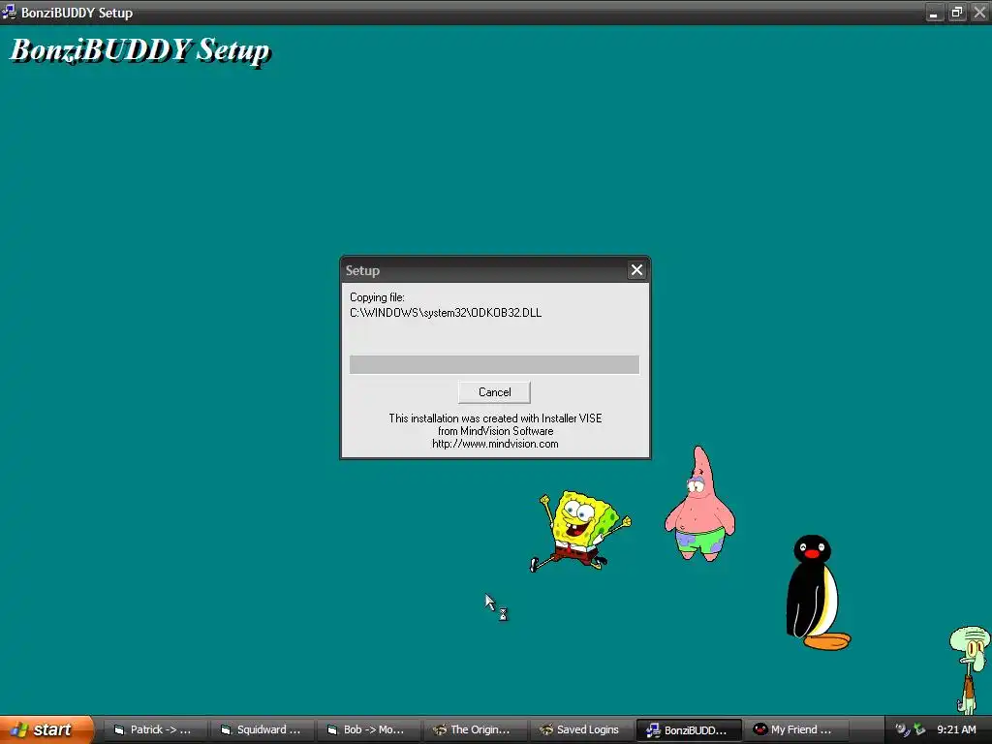Open the My Friend taskbar window
The image size is (992, 744).
pyautogui.click(x=795, y=729)
